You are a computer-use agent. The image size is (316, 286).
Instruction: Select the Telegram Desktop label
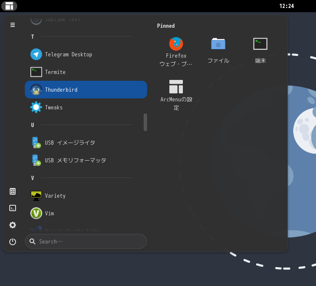click(69, 55)
